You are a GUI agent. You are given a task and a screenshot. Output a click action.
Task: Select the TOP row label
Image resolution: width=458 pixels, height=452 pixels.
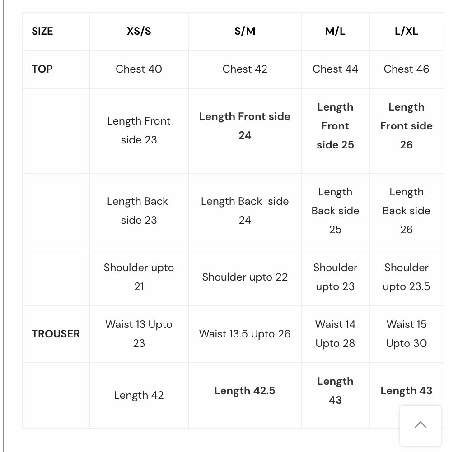(x=42, y=69)
